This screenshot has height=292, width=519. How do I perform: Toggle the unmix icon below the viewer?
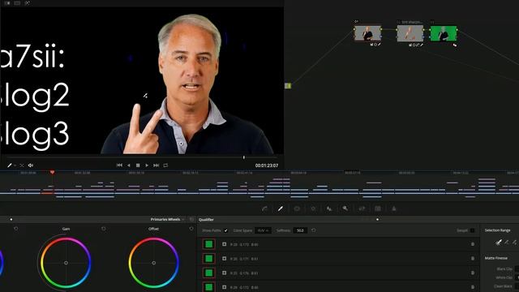click(x=22, y=165)
